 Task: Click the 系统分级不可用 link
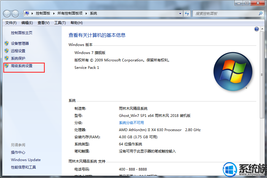pos(131,123)
